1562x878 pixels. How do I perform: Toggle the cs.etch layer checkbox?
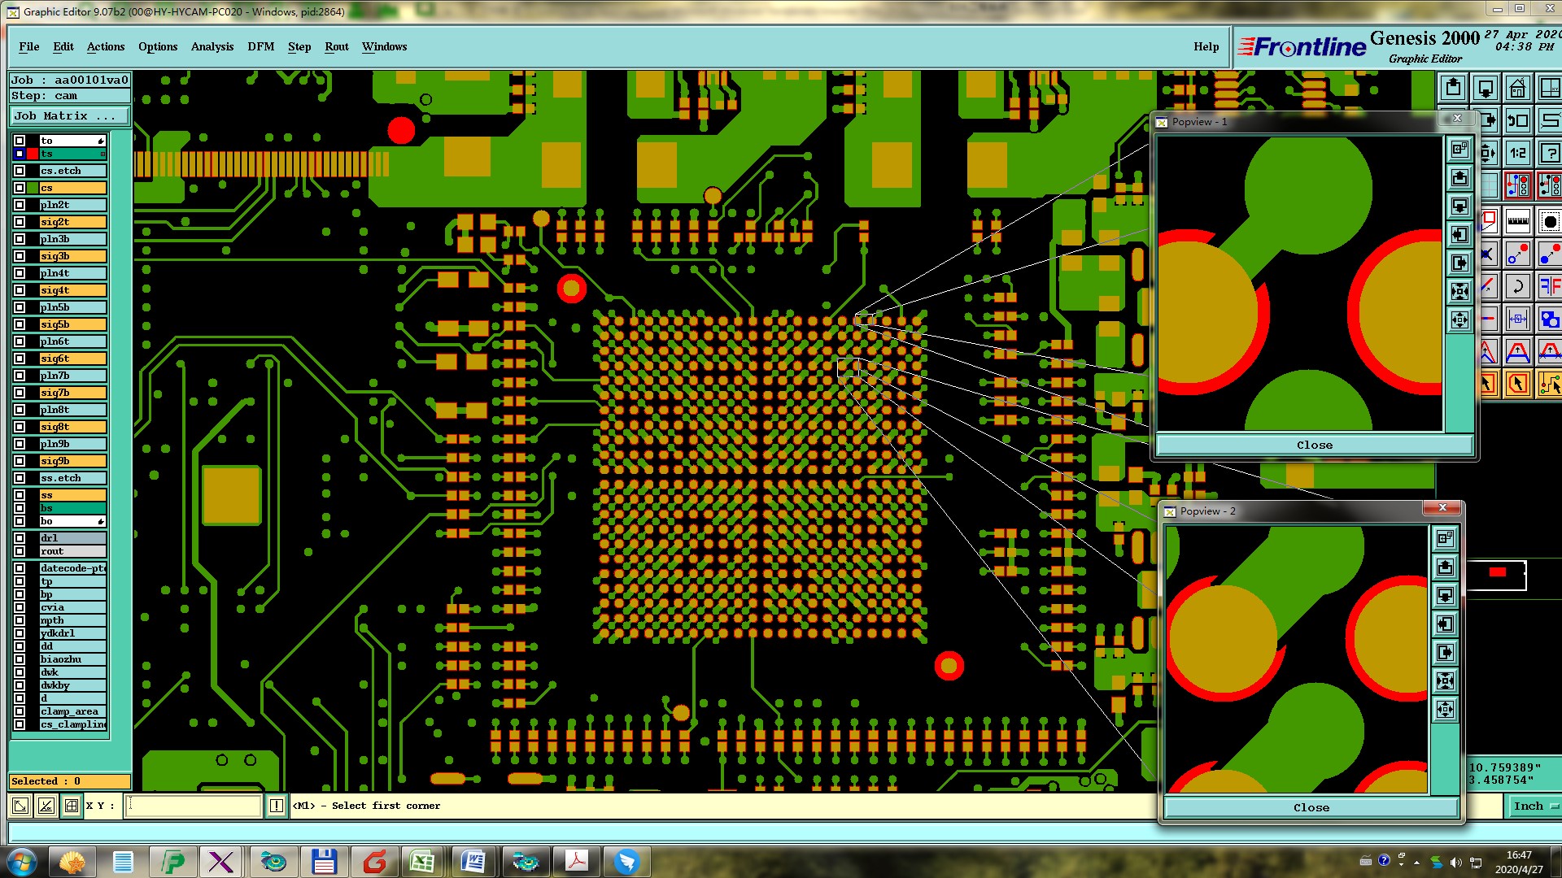pyautogui.click(x=20, y=171)
